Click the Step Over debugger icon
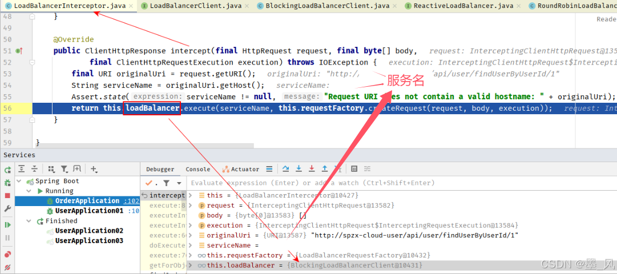Viewport: 617px width, 274px height. tap(286, 168)
